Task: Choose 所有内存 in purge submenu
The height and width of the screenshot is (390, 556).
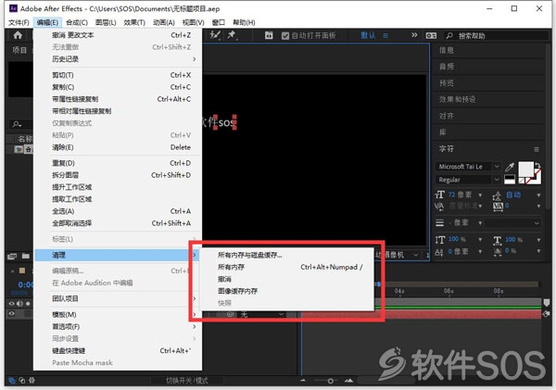Action: click(x=287, y=267)
